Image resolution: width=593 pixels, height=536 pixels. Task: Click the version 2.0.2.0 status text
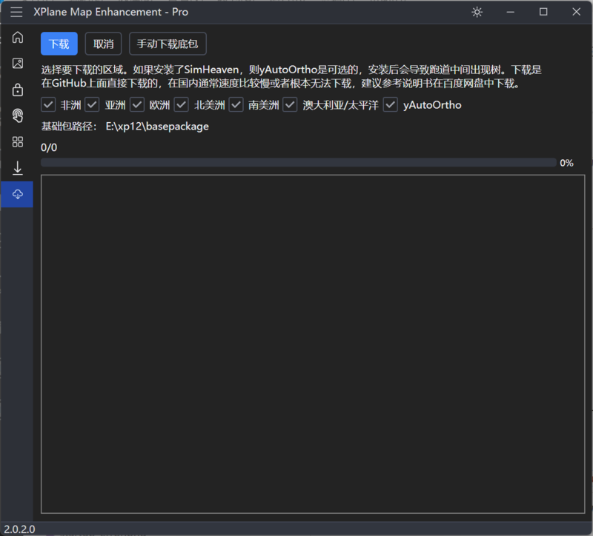pyautogui.click(x=20, y=529)
